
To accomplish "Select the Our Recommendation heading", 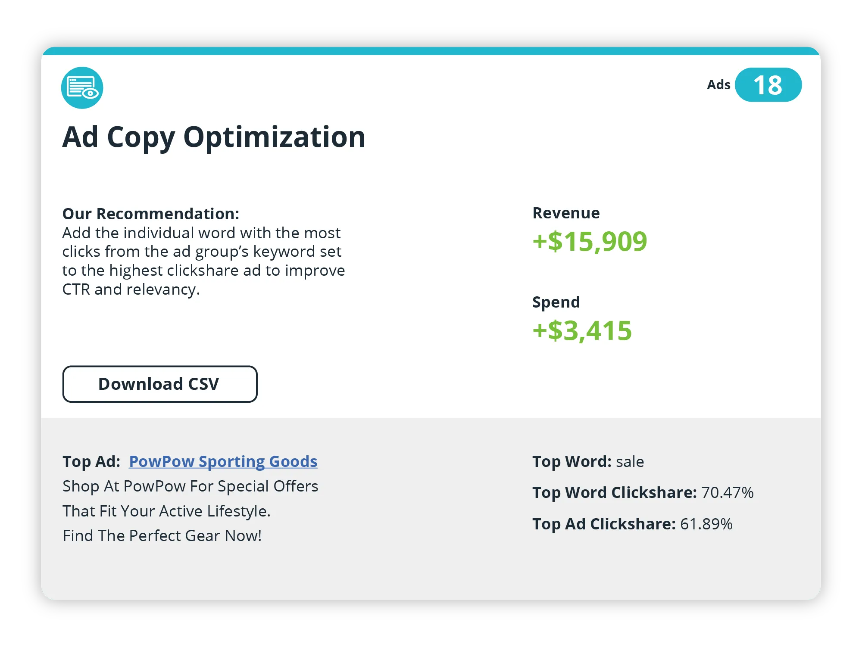I will [x=150, y=214].
